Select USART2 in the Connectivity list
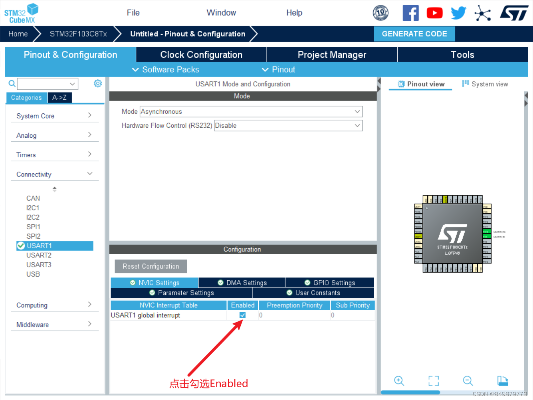This screenshot has width=533, height=400. coord(39,255)
